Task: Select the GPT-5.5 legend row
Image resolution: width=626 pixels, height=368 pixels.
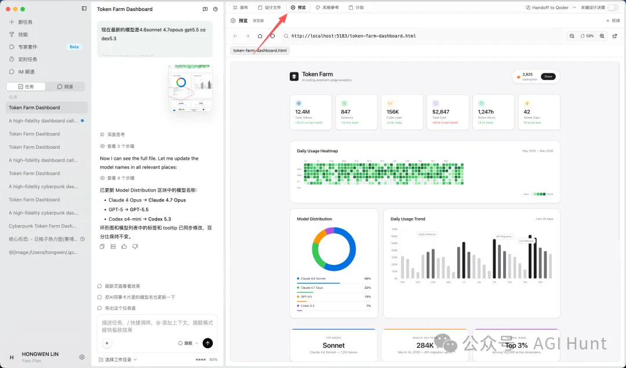Action: [334, 297]
